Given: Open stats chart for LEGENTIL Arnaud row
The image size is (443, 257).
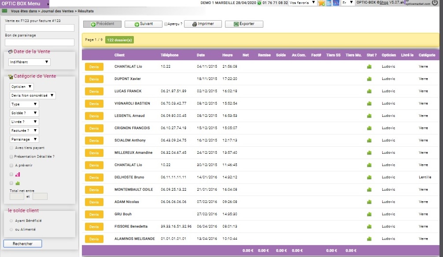Looking at the screenshot, I should coord(369,116).
